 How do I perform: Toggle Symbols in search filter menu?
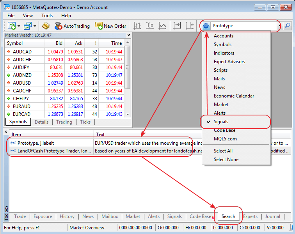236,44
